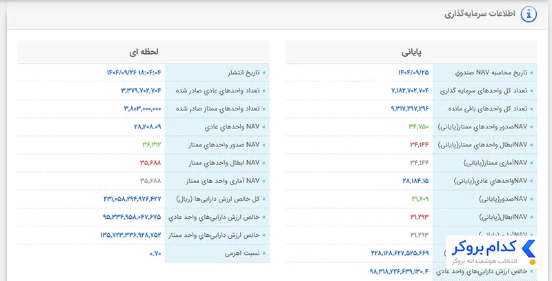Select the value ۷,۱۸۲,۷۰۲,۷۰۴
Screen dimensions: 552x281
(x=410, y=91)
